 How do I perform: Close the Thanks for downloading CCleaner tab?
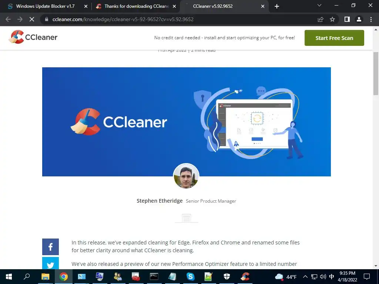174,7
